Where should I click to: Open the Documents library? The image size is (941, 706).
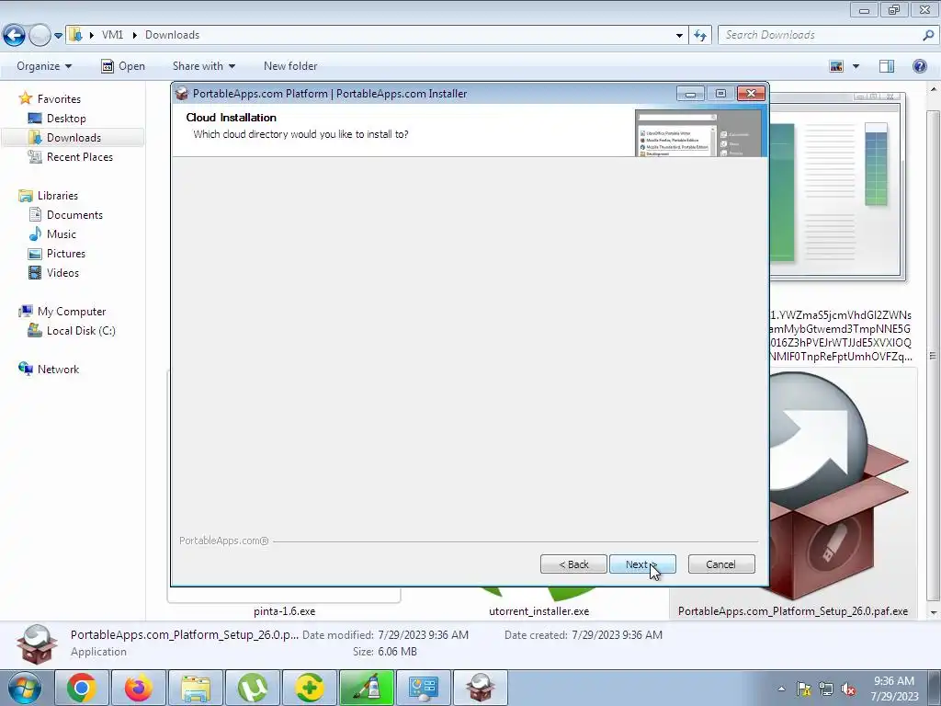point(74,215)
